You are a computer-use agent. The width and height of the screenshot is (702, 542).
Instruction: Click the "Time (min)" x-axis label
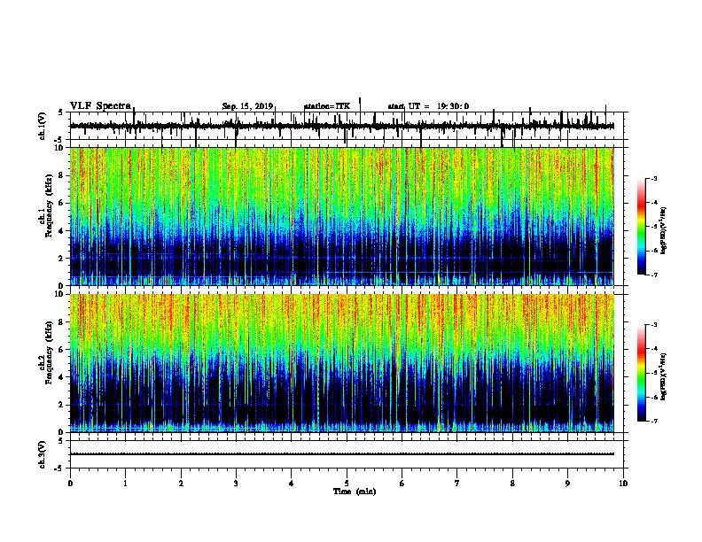[355, 492]
